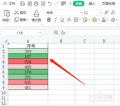Select column C header

click(85, 41)
